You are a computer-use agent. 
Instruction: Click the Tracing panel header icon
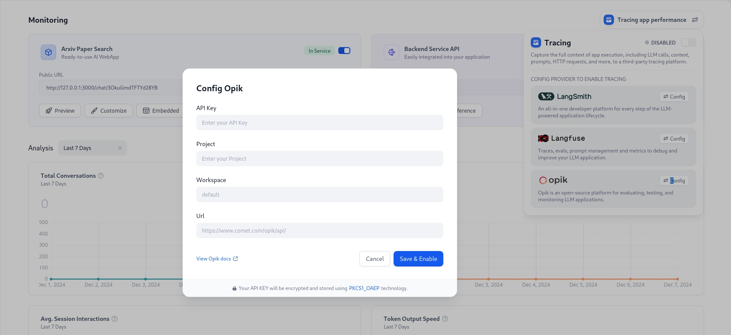click(x=536, y=42)
